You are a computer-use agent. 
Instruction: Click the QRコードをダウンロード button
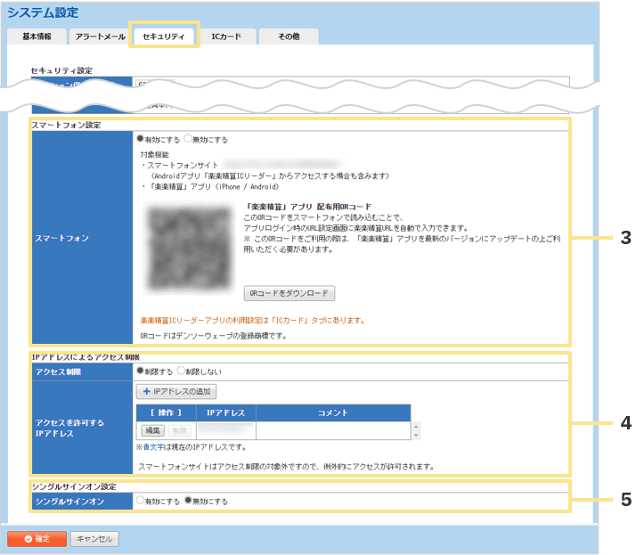point(289,293)
